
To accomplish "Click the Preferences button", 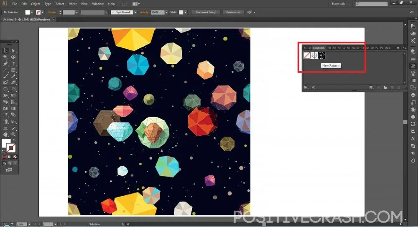I will (233, 12).
